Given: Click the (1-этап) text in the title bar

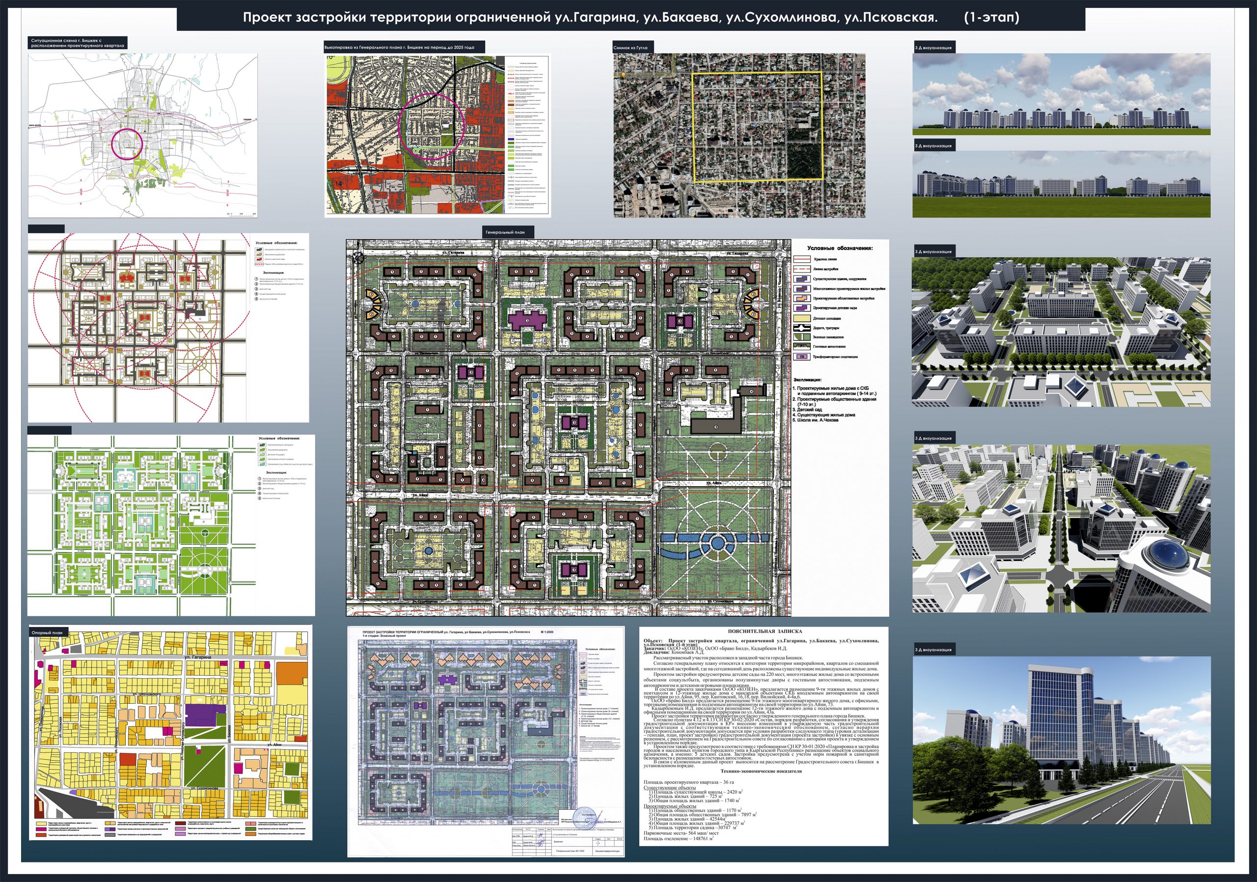Looking at the screenshot, I should [x=991, y=18].
